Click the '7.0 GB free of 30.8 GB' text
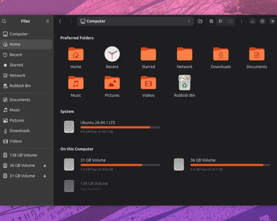This screenshot has width=277, height=221. (x=97, y=170)
